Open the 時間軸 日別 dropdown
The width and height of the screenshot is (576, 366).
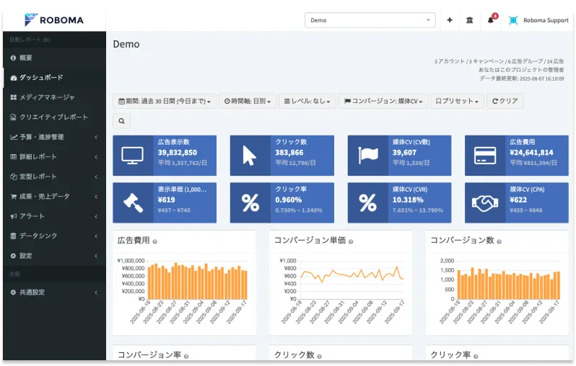(247, 102)
